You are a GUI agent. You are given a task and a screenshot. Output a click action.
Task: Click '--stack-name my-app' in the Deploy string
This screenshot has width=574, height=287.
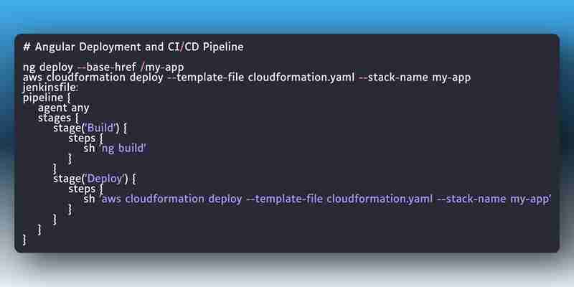[494, 199]
